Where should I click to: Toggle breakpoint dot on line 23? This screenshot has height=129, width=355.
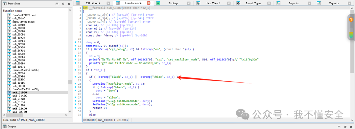tap(75, 84)
